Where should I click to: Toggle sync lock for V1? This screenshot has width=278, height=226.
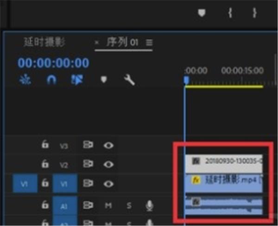coord(88,183)
